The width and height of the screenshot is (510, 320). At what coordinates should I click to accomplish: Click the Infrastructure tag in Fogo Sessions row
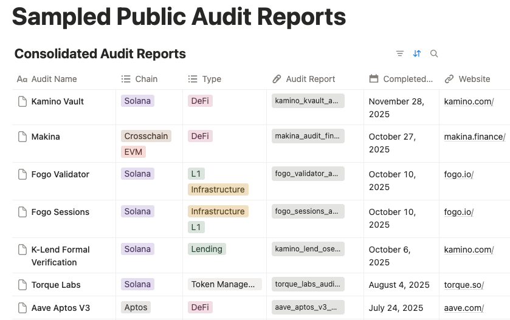[218, 211]
